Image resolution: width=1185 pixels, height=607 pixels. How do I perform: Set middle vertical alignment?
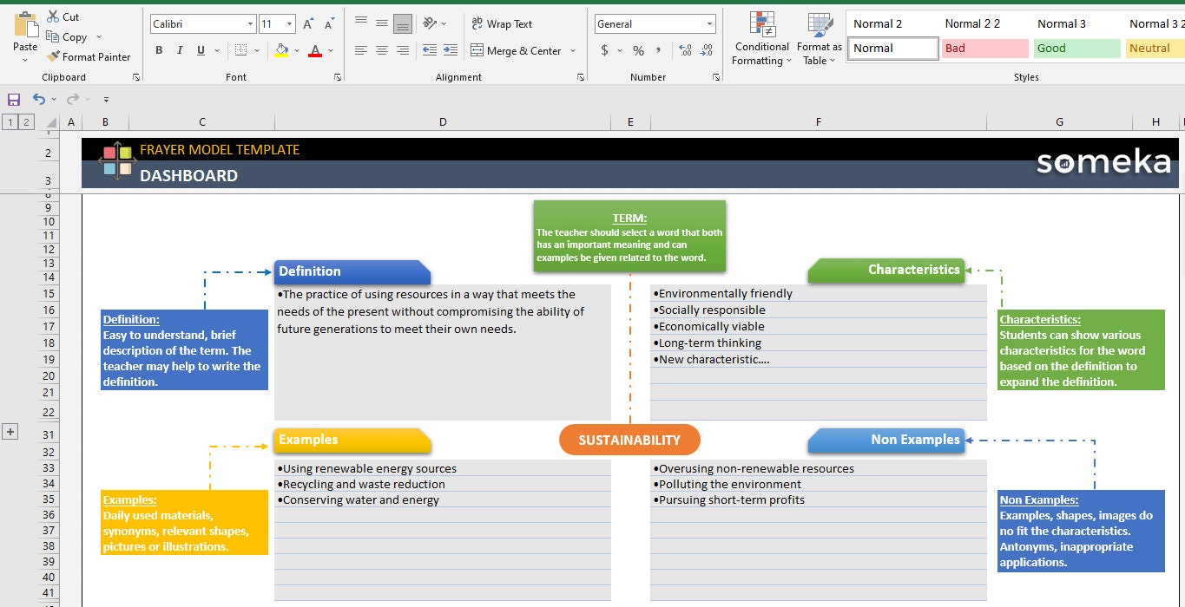tap(382, 24)
